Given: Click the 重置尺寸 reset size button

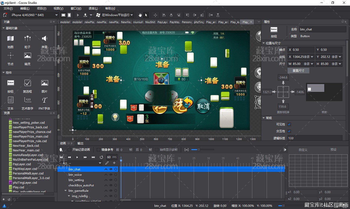Looking at the screenshot, I should [x=298, y=71].
